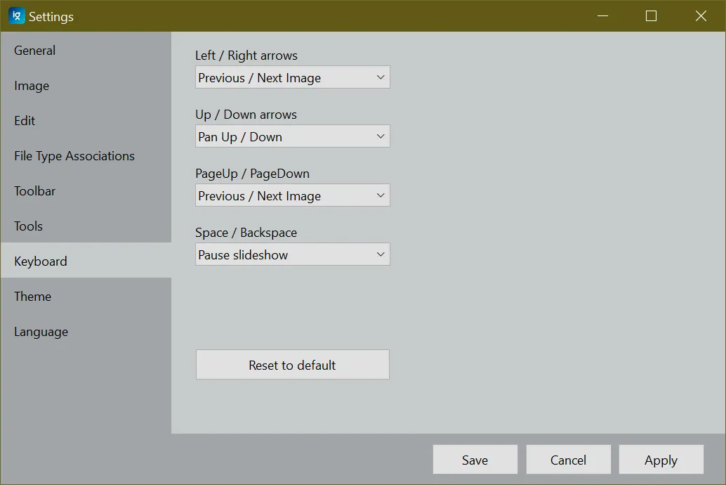Save the settings
Viewport: 726px width, 485px height.
coord(475,460)
